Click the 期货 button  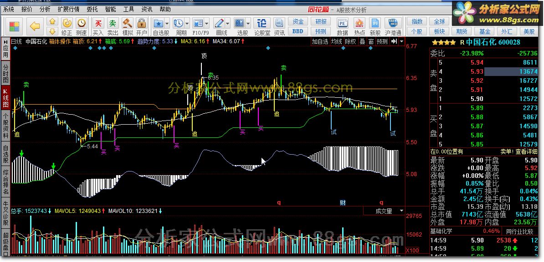click(462, 31)
